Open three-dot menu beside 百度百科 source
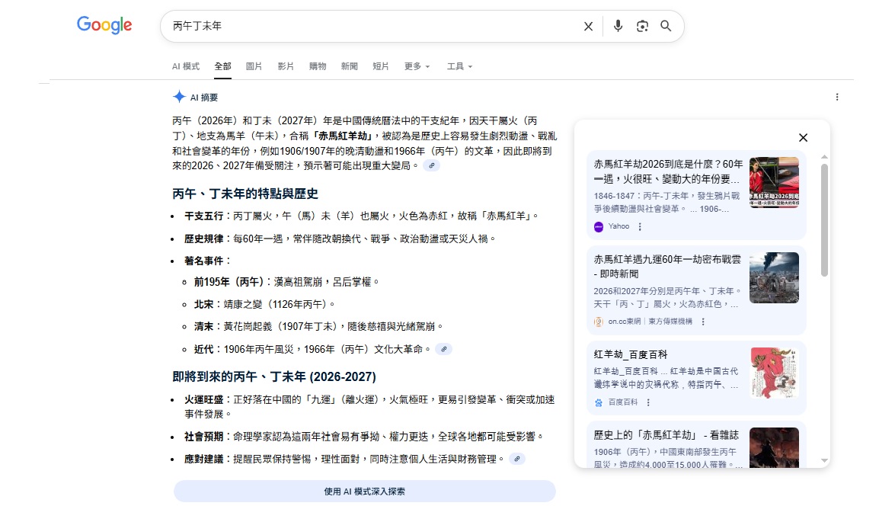895x506 pixels. point(648,402)
